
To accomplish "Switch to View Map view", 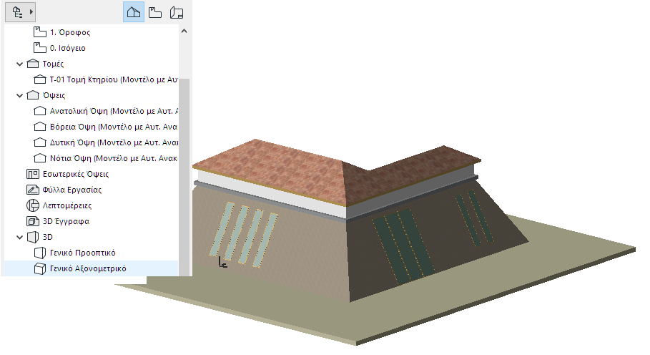I will (155, 12).
